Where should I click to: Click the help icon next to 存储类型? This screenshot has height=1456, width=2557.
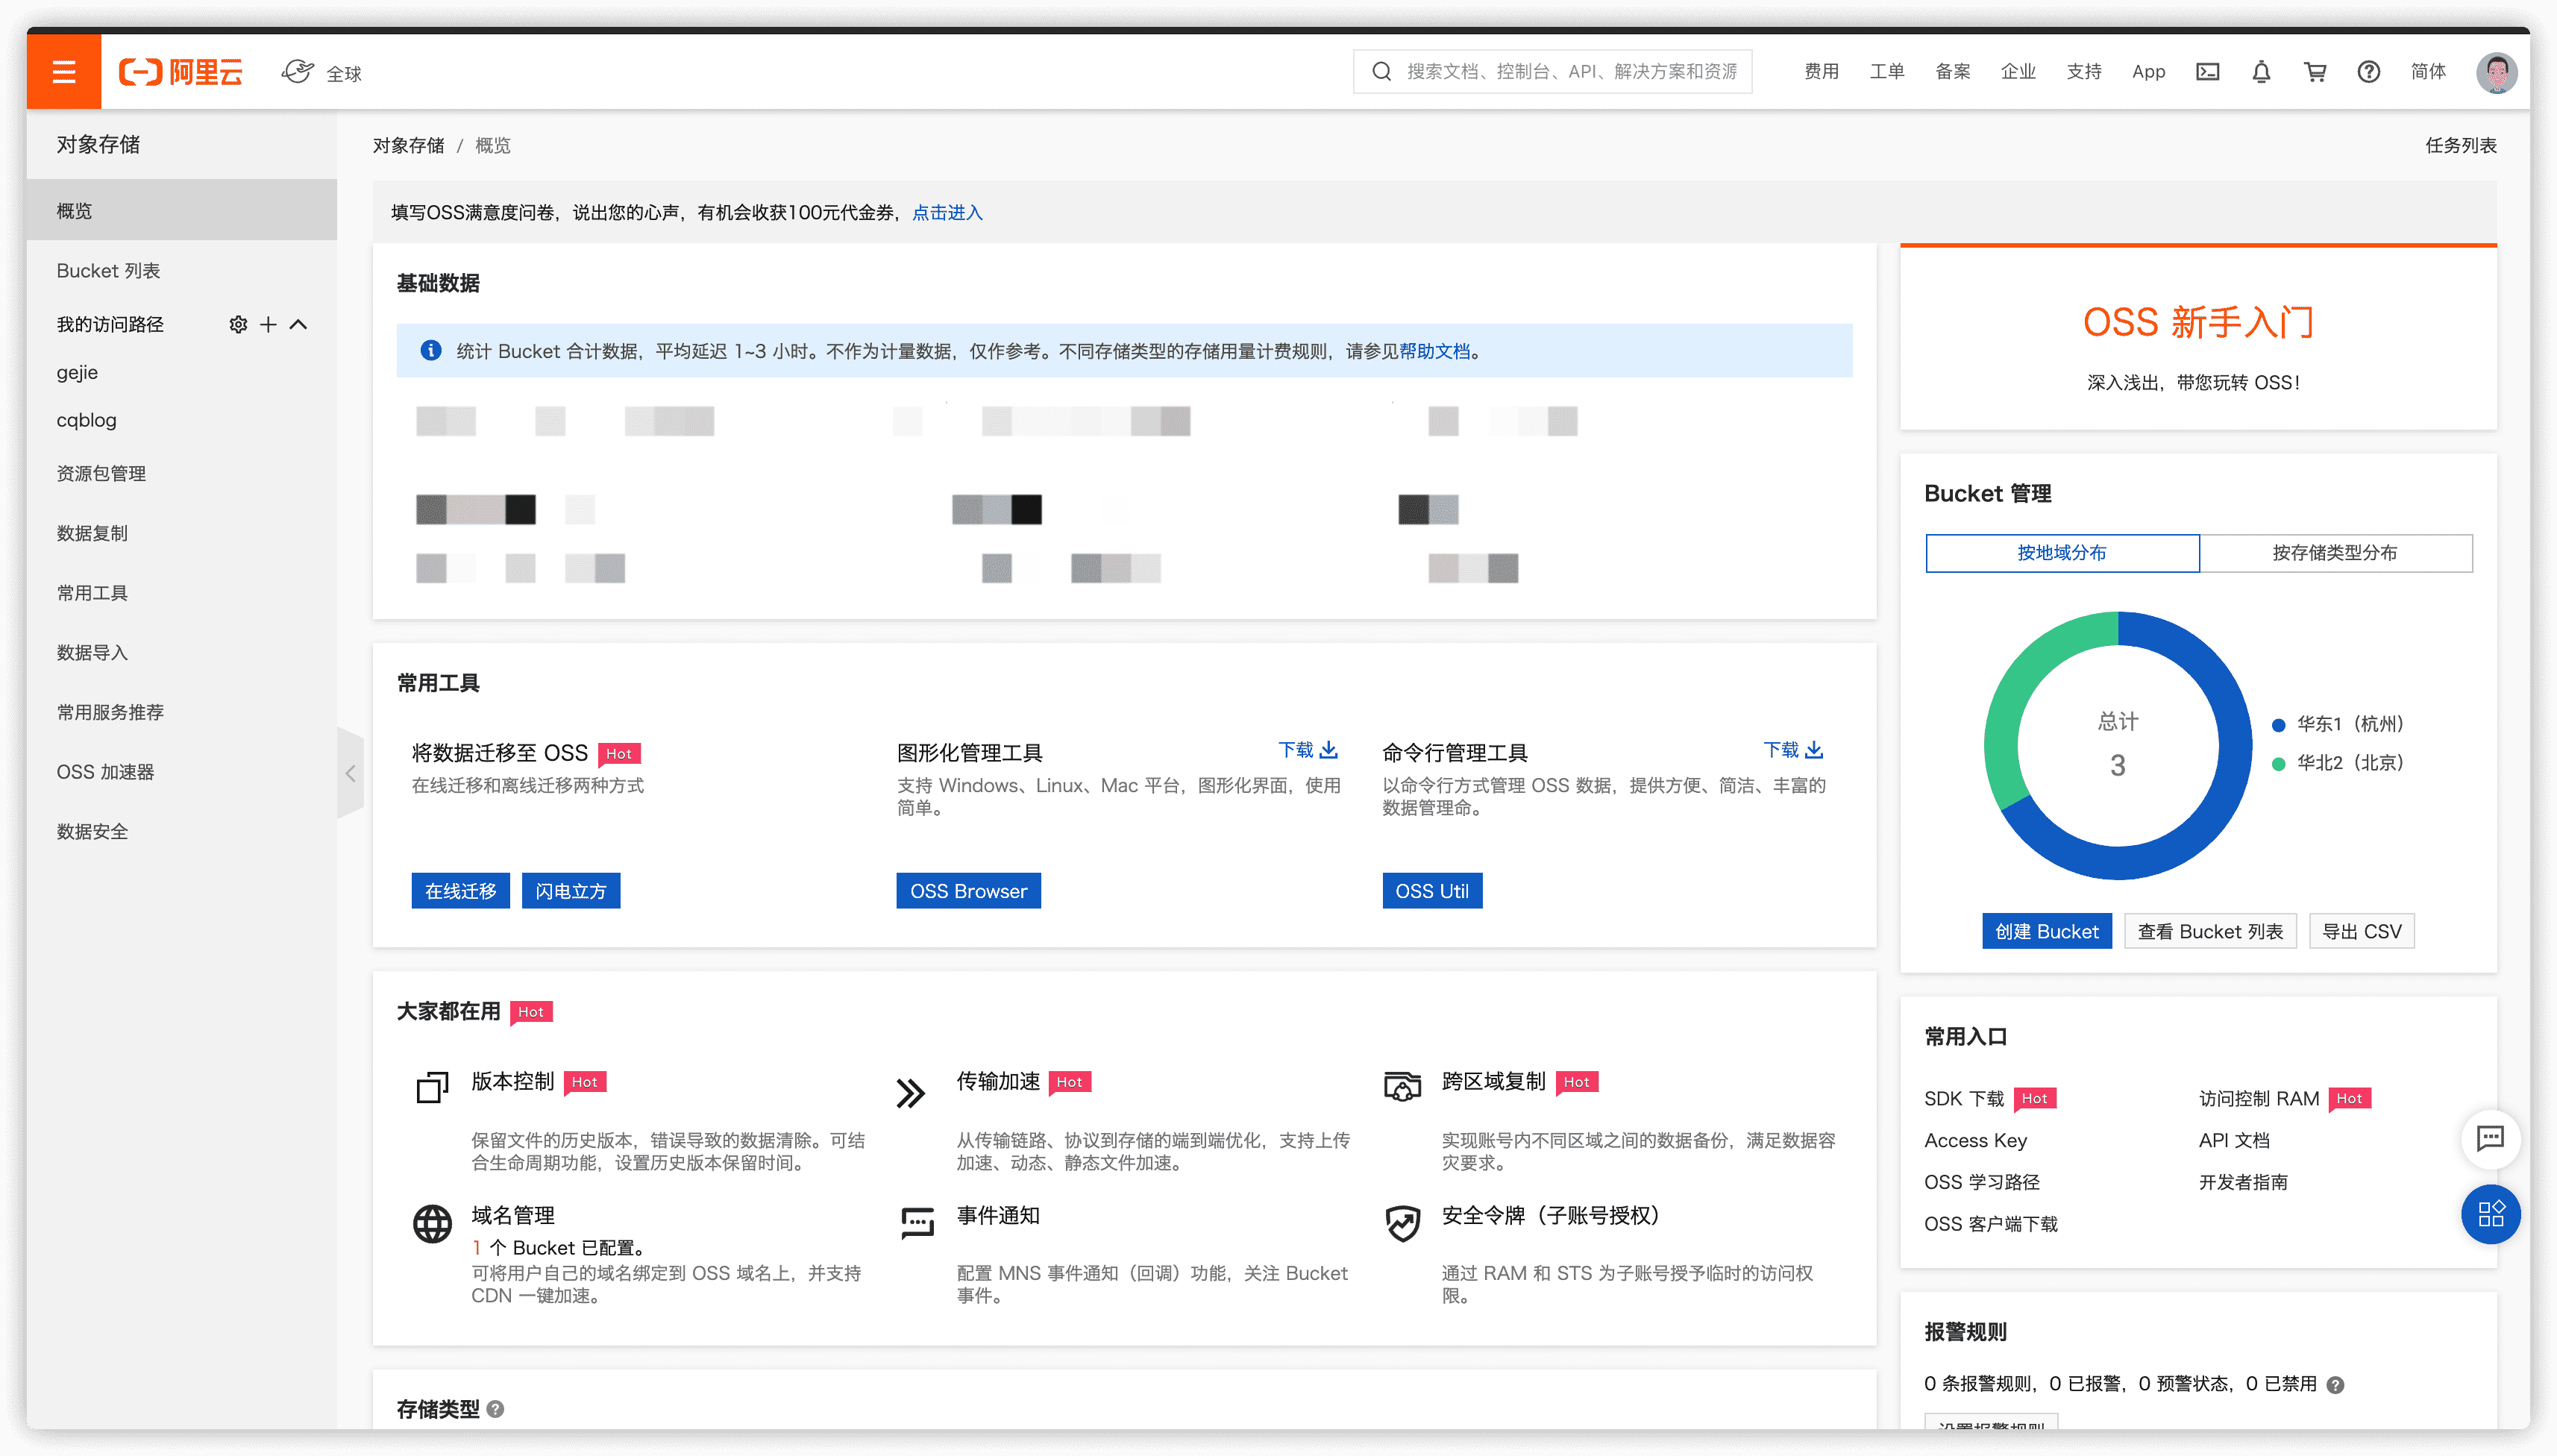495,1408
